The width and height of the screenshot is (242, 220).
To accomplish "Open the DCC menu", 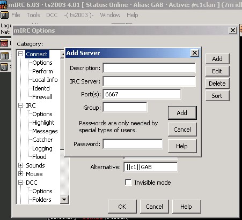I will click(x=52, y=15).
